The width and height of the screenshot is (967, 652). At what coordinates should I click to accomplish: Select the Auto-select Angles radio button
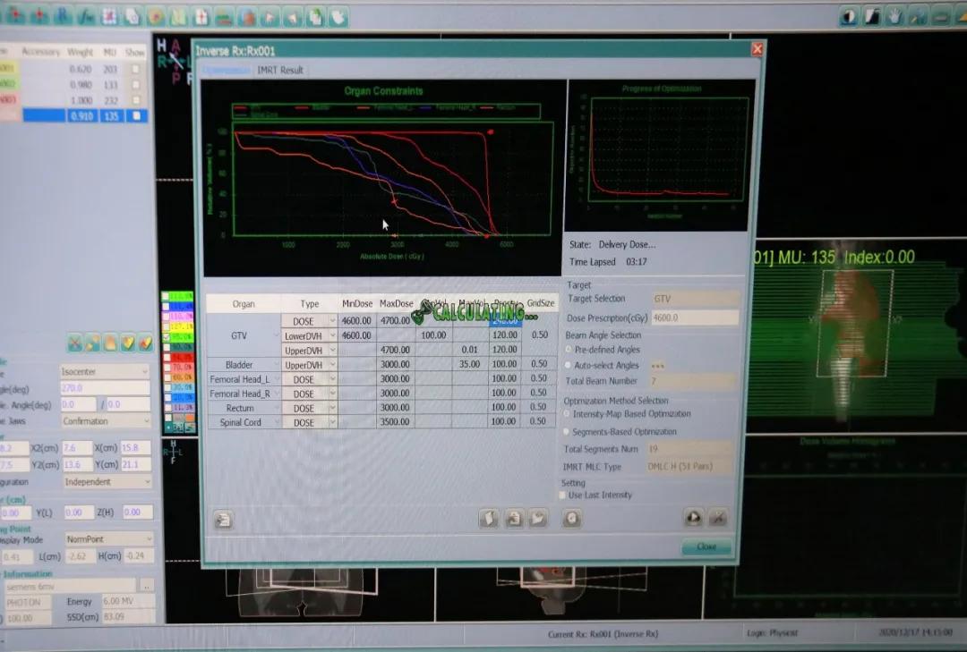(568, 365)
